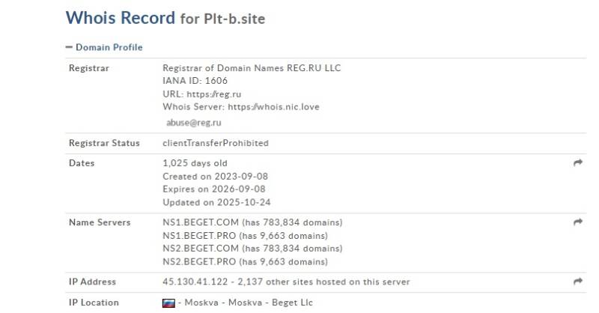Click the share arrow in Name Servers row
The width and height of the screenshot is (599, 313).
[x=578, y=222]
